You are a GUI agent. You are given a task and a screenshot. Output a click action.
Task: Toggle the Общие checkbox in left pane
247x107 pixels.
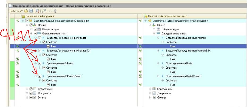31,25
